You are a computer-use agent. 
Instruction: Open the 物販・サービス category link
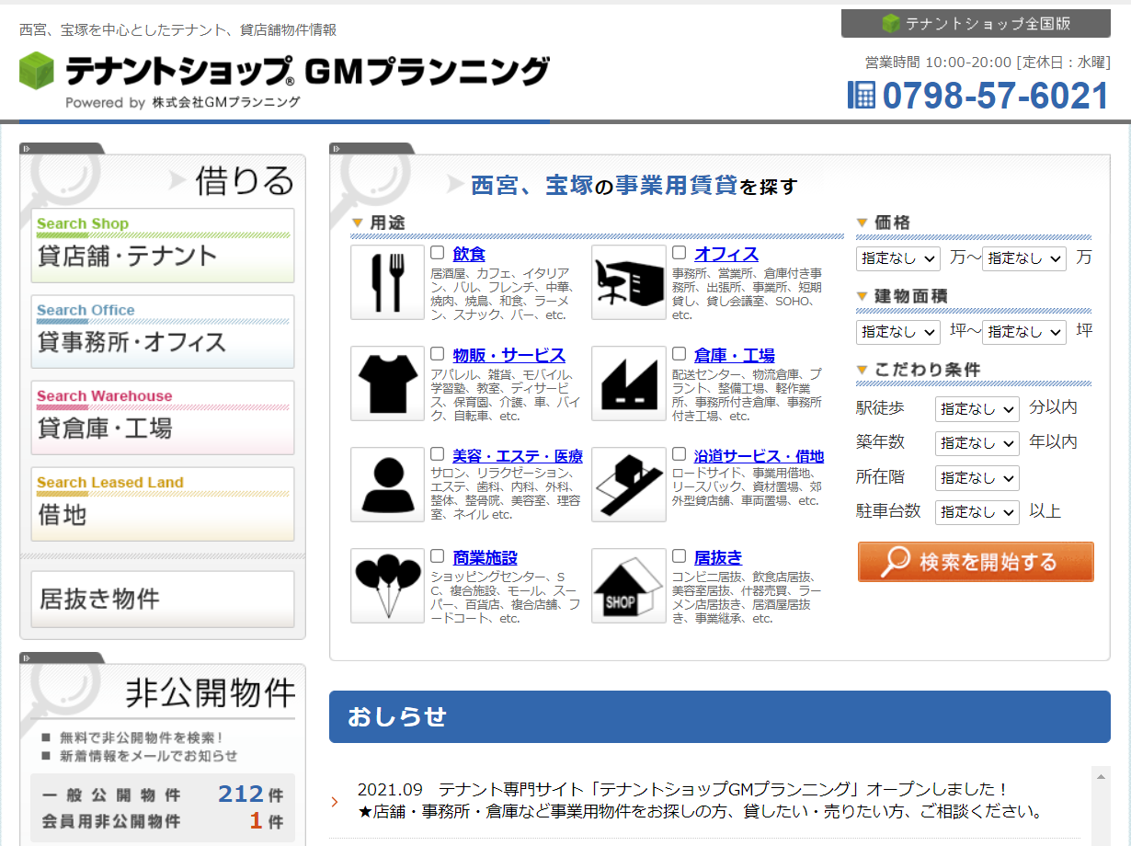coord(509,355)
